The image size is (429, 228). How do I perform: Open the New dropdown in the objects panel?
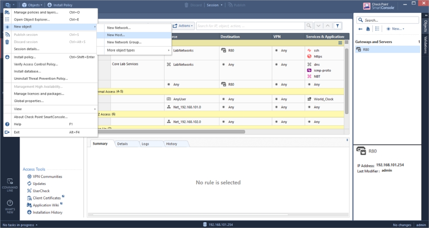395,29
